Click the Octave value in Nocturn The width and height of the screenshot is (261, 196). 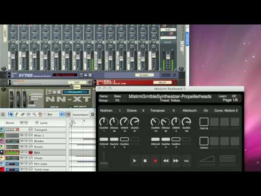(143, 111)
